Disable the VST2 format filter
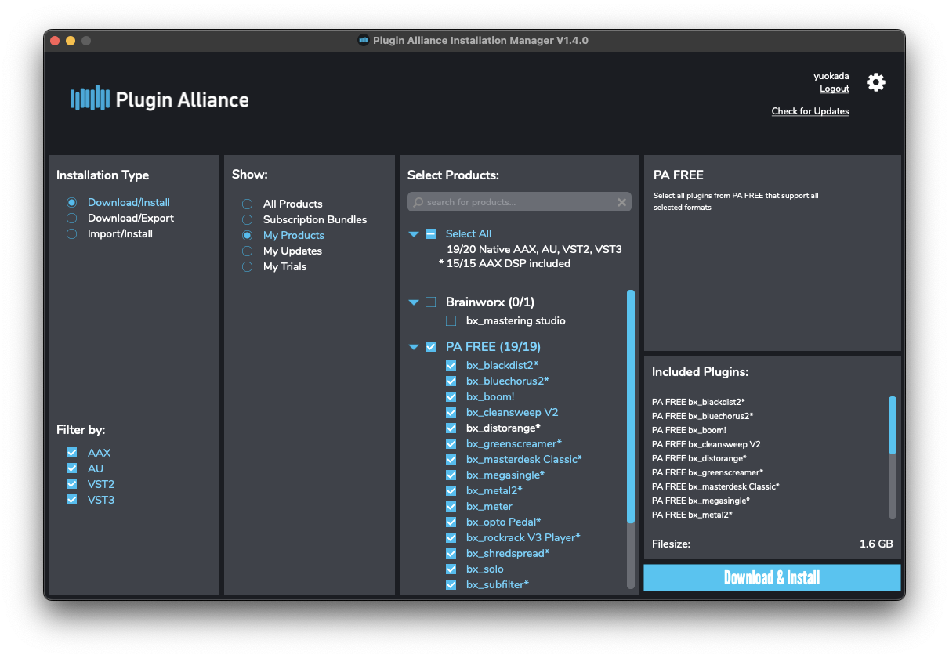 (72, 484)
